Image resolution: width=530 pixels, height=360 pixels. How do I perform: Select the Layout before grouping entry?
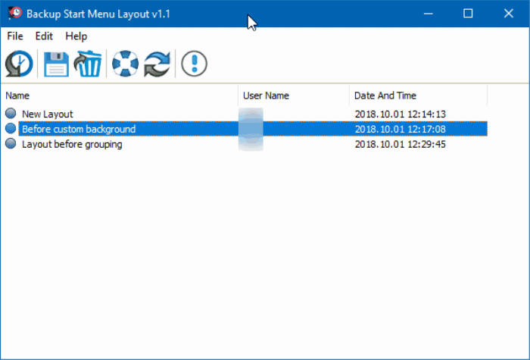246,144
